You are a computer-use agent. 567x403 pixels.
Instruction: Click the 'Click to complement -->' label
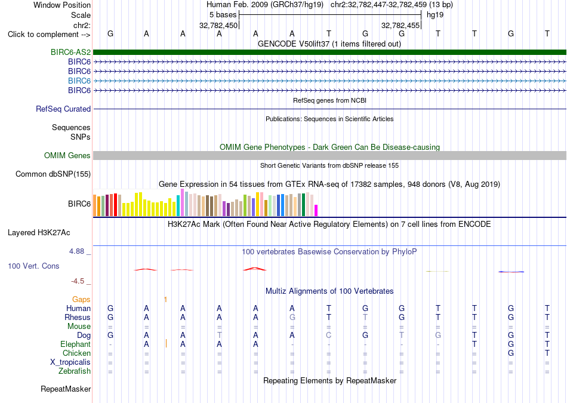click(49, 35)
